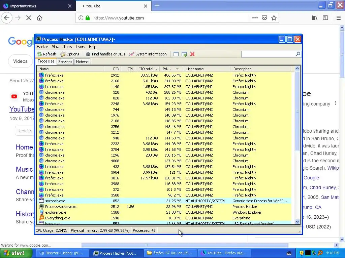Click the Windows start button
Viewport: 345px width, 258px height.
pyautogui.click(x=16, y=253)
